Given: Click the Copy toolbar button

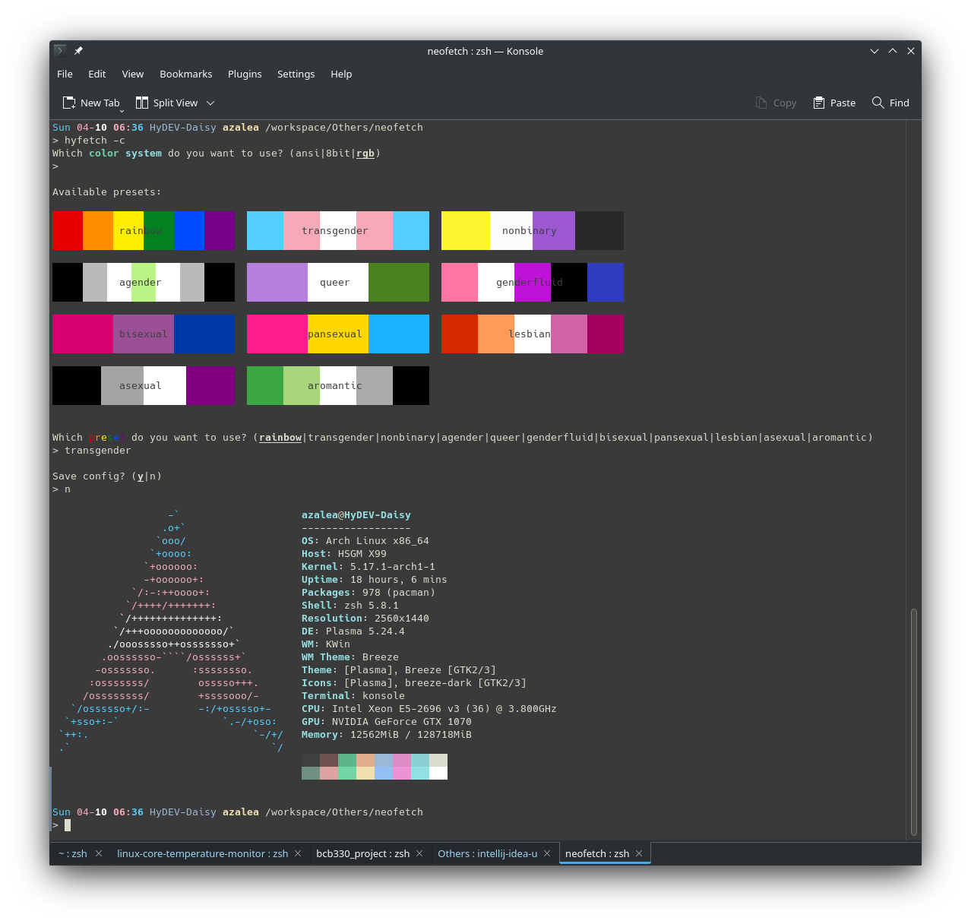Looking at the screenshot, I should 776,103.
